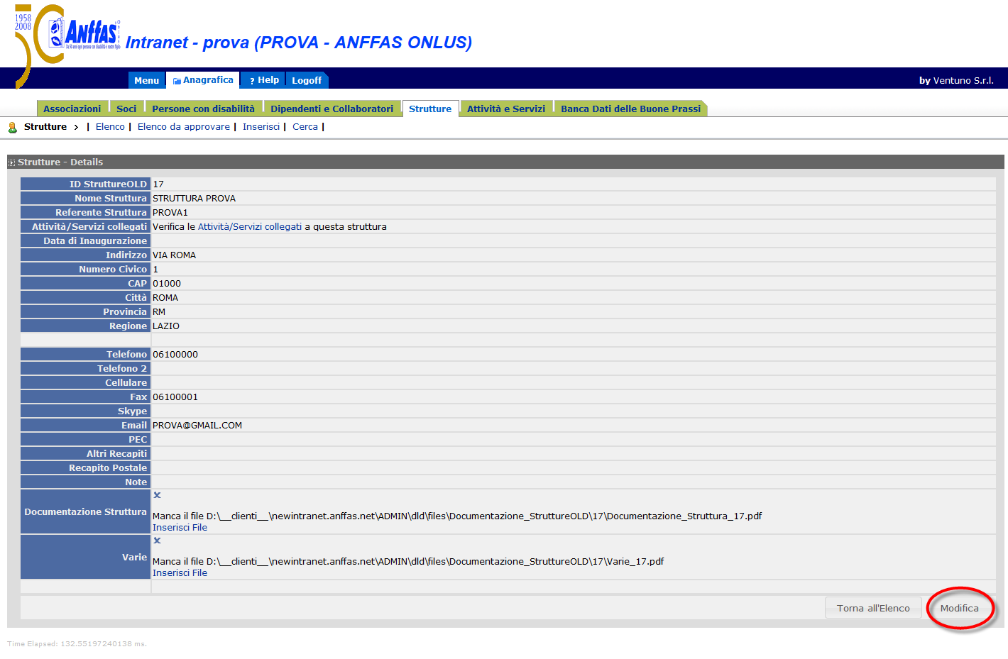The height and width of the screenshot is (659, 1008).
Task: Open the Attività e Servizi tab
Action: [x=506, y=109]
